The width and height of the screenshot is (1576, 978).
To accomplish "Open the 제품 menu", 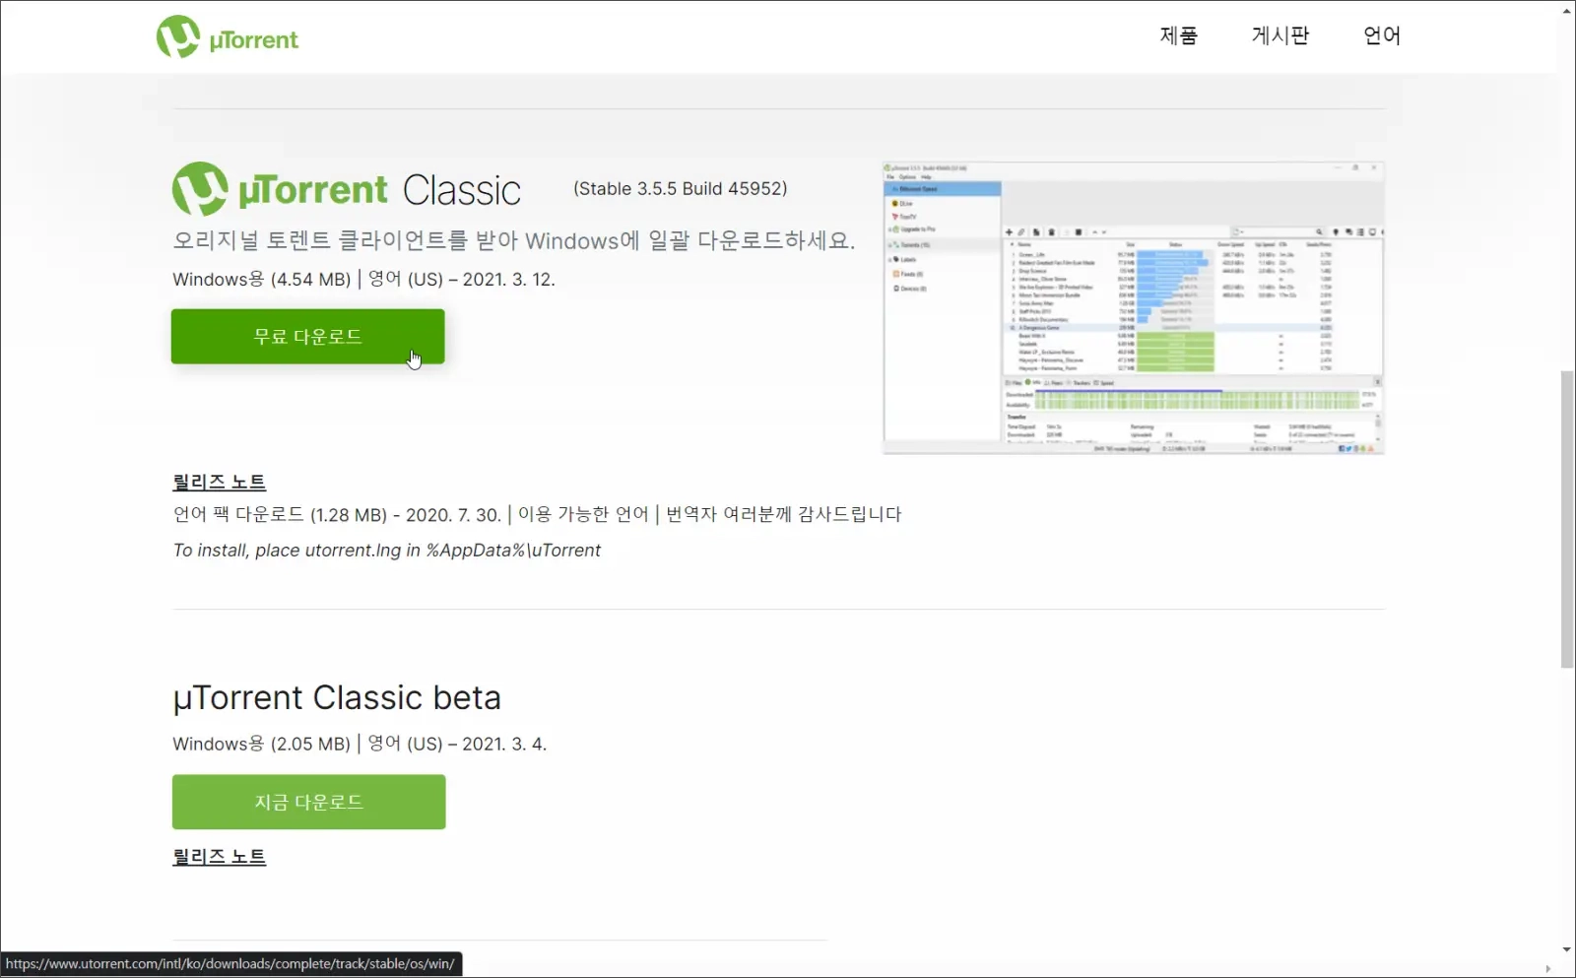I will [x=1178, y=35].
